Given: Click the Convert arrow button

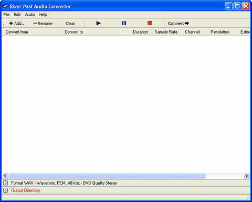Looking at the screenshot, I should tap(178, 23).
